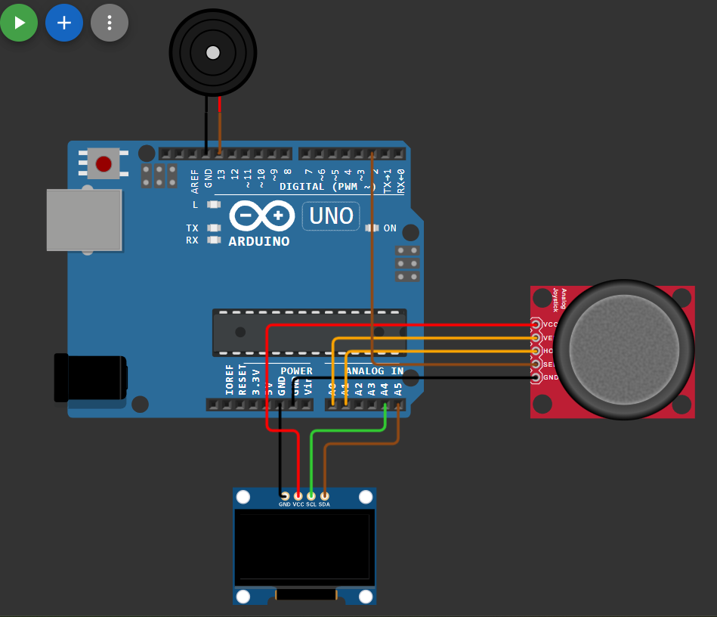Viewport: 717px width, 617px height.
Task: Click the A5 analog input pin
Action: [397, 405]
